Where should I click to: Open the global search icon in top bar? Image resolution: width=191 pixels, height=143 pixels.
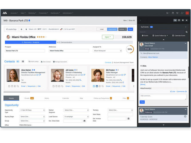click(x=168, y=13)
